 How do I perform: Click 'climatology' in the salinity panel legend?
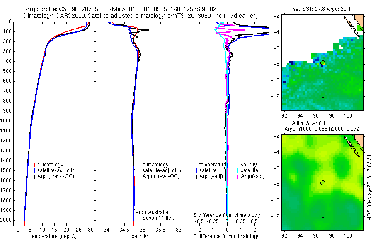click(155, 165)
